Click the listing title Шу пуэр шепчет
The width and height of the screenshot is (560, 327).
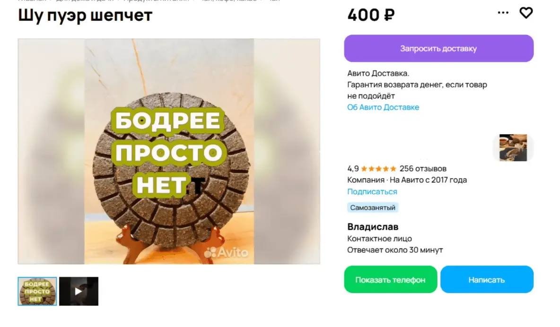[85, 15]
